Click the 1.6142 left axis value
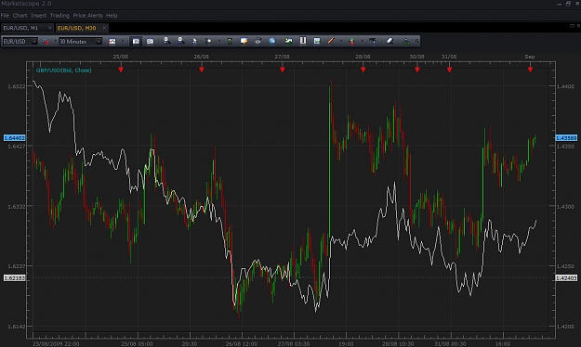Image resolution: width=581 pixels, height=347 pixels. click(x=17, y=327)
